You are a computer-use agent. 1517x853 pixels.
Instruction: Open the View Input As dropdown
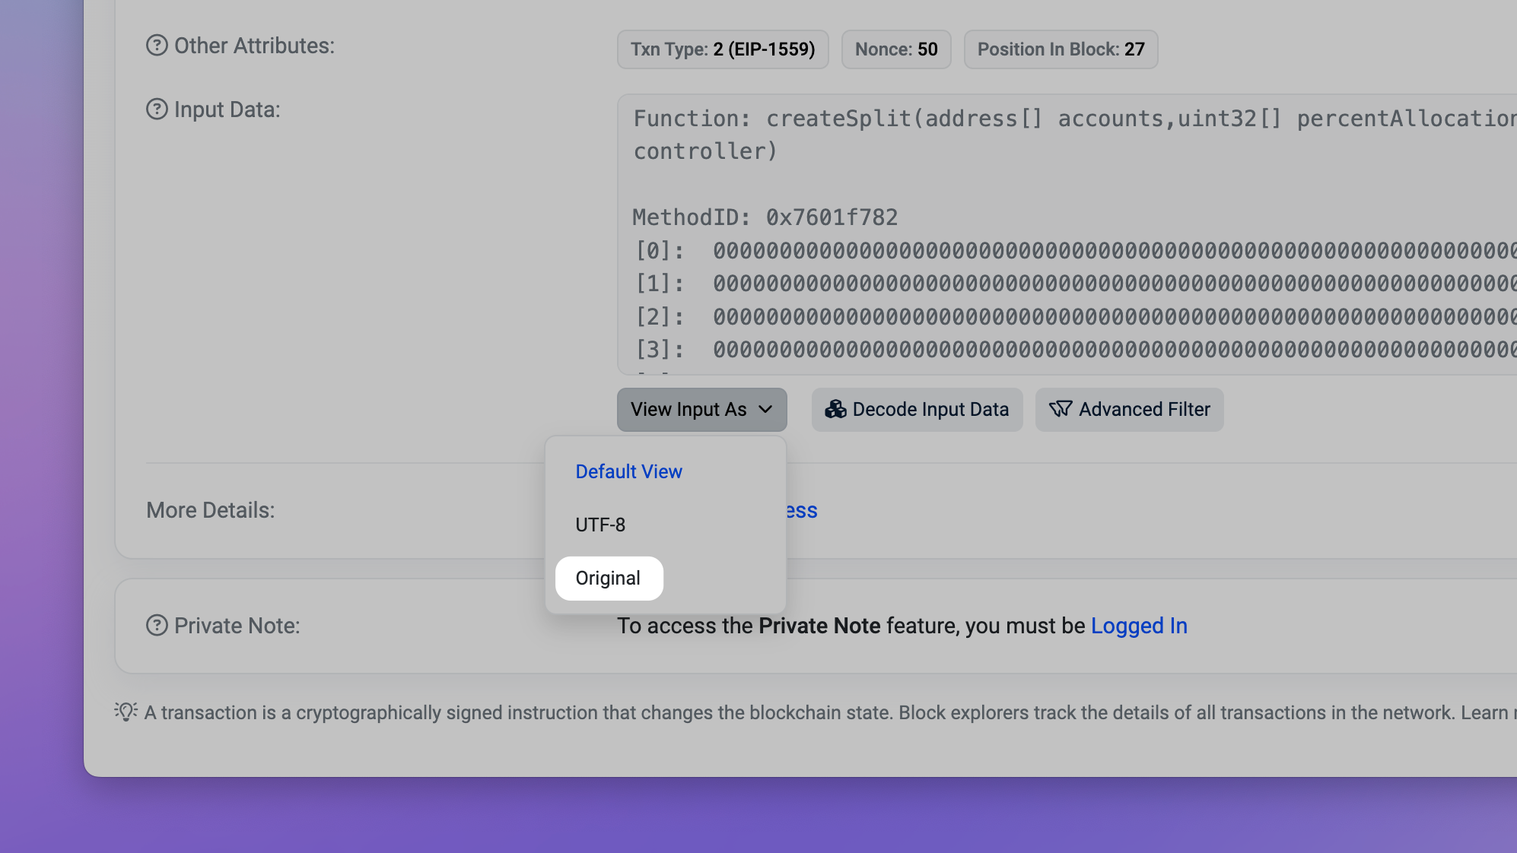(688, 409)
